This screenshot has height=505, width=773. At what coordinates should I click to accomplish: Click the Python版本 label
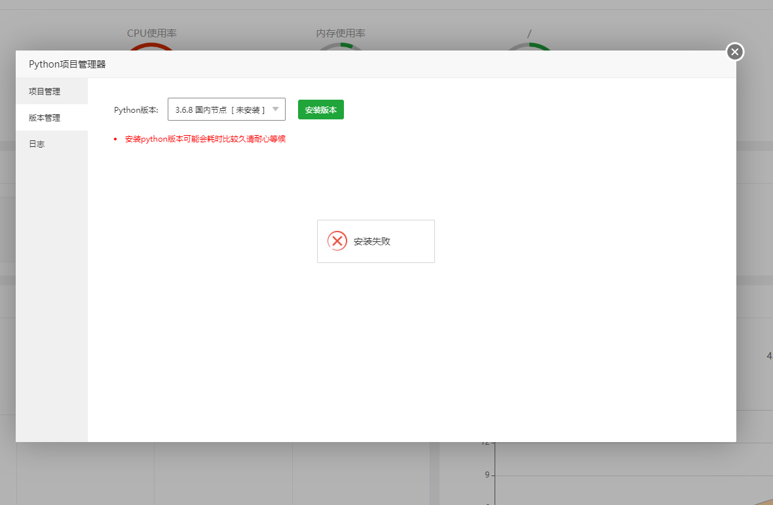click(x=136, y=110)
